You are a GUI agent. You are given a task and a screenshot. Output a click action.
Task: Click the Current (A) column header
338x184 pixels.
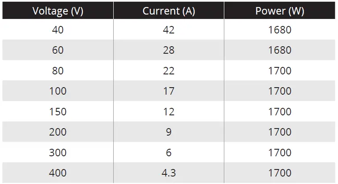169,11
